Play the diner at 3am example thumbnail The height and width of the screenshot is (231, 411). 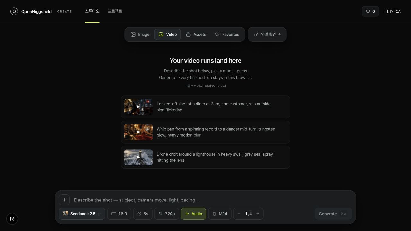pos(138,107)
